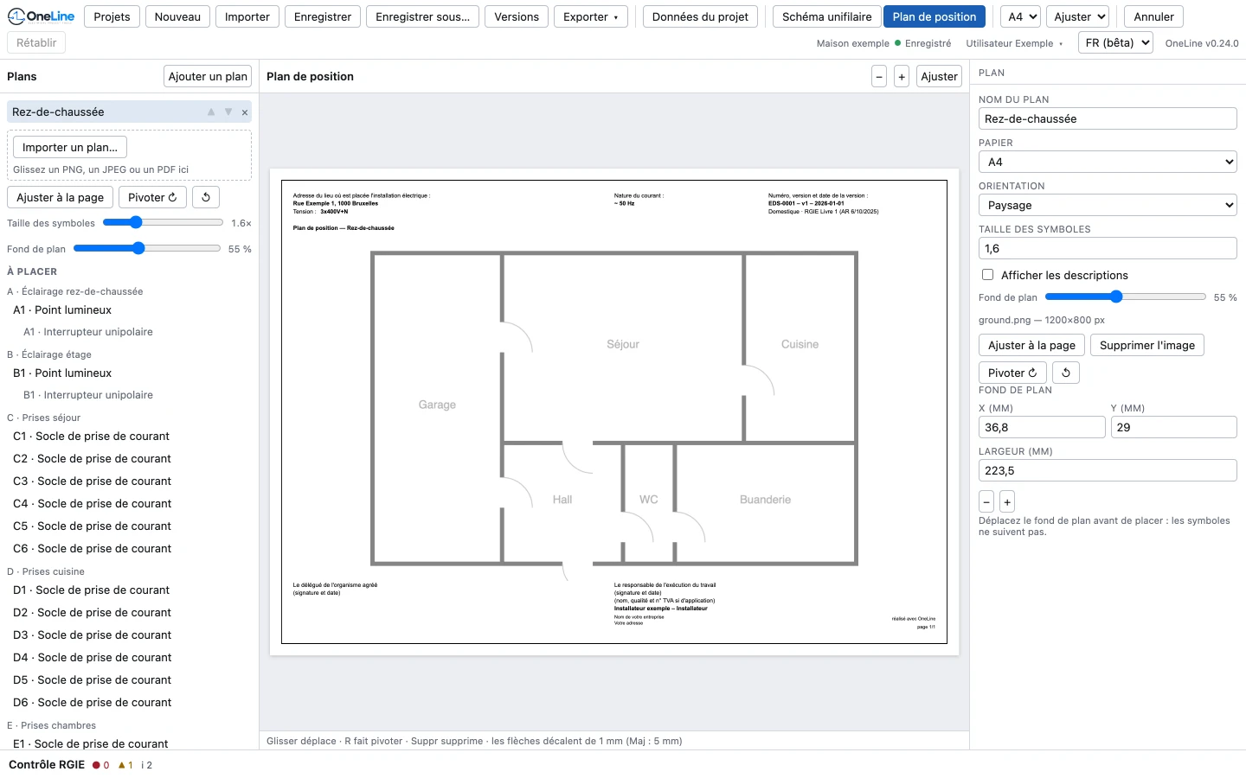Click the rotate-back icon beside left-panel Pivoter
This screenshot has width=1246, height=778.
pyautogui.click(x=206, y=197)
